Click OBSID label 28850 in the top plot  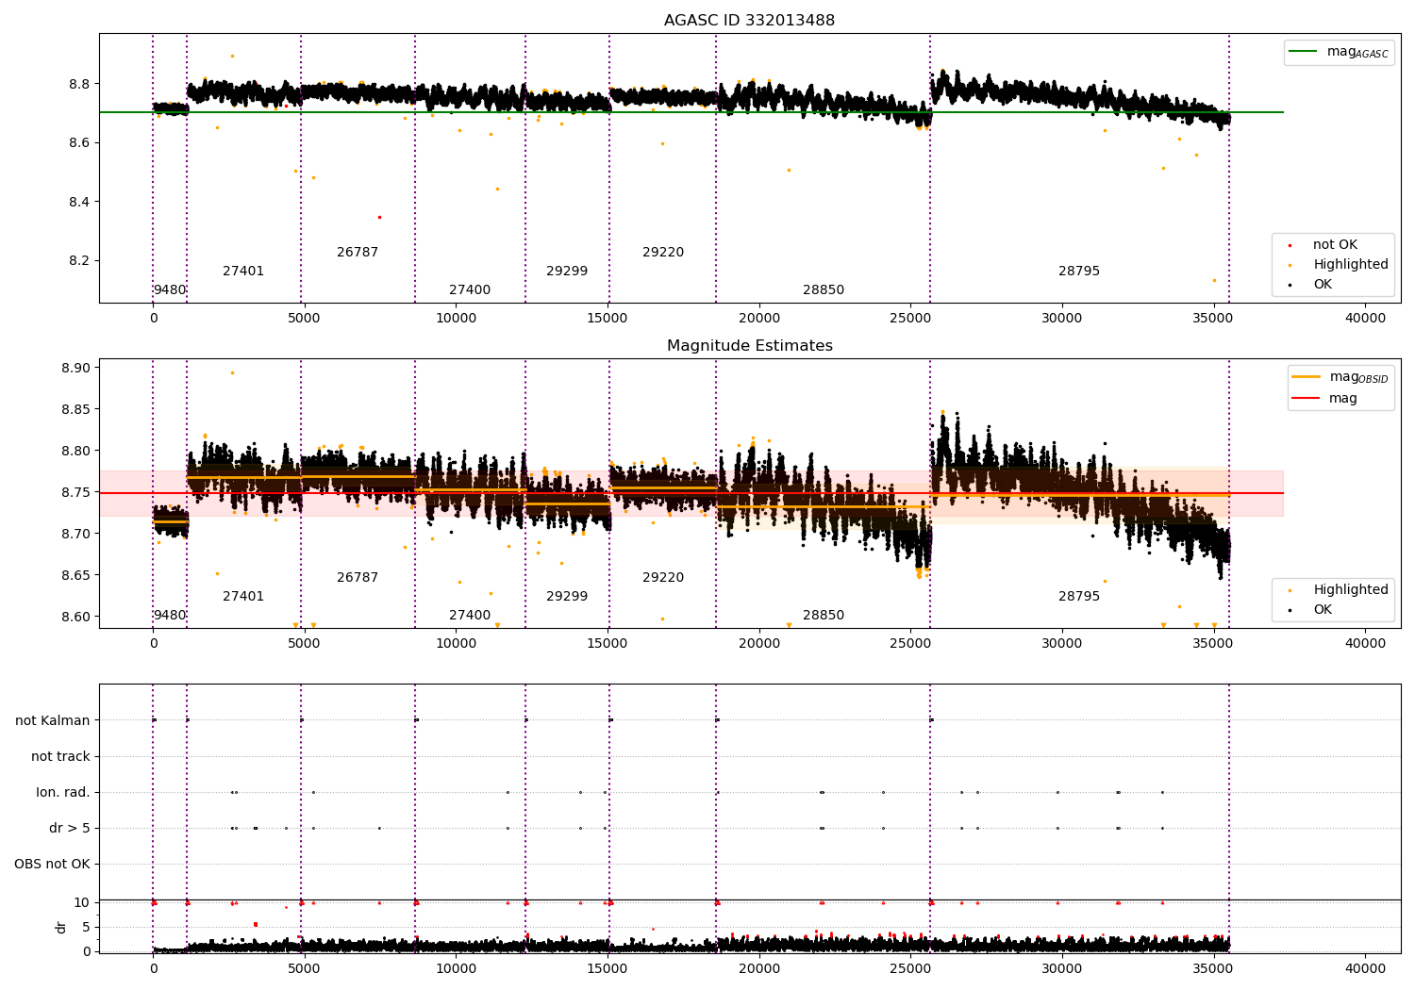click(824, 289)
